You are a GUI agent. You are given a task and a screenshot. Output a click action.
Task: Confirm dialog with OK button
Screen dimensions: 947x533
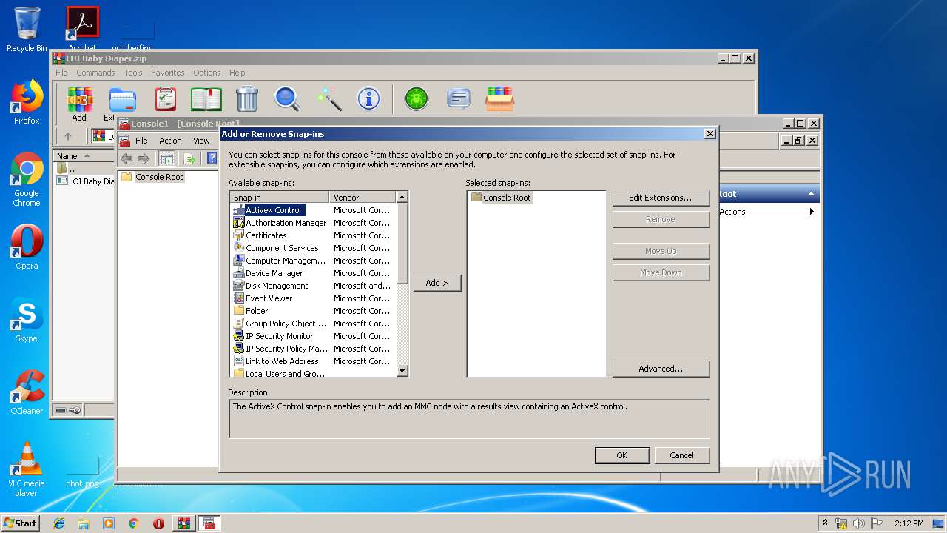point(621,455)
